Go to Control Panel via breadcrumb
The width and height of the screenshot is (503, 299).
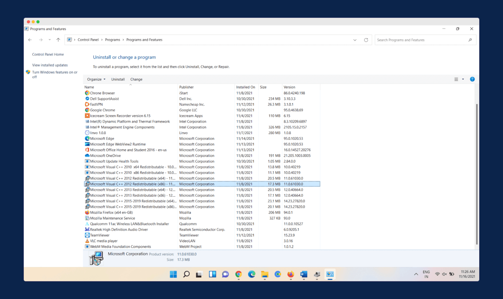[88, 40]
